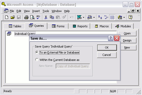Confirm Save As with OK
142x95 pixels.
click(x=107, y=47)
